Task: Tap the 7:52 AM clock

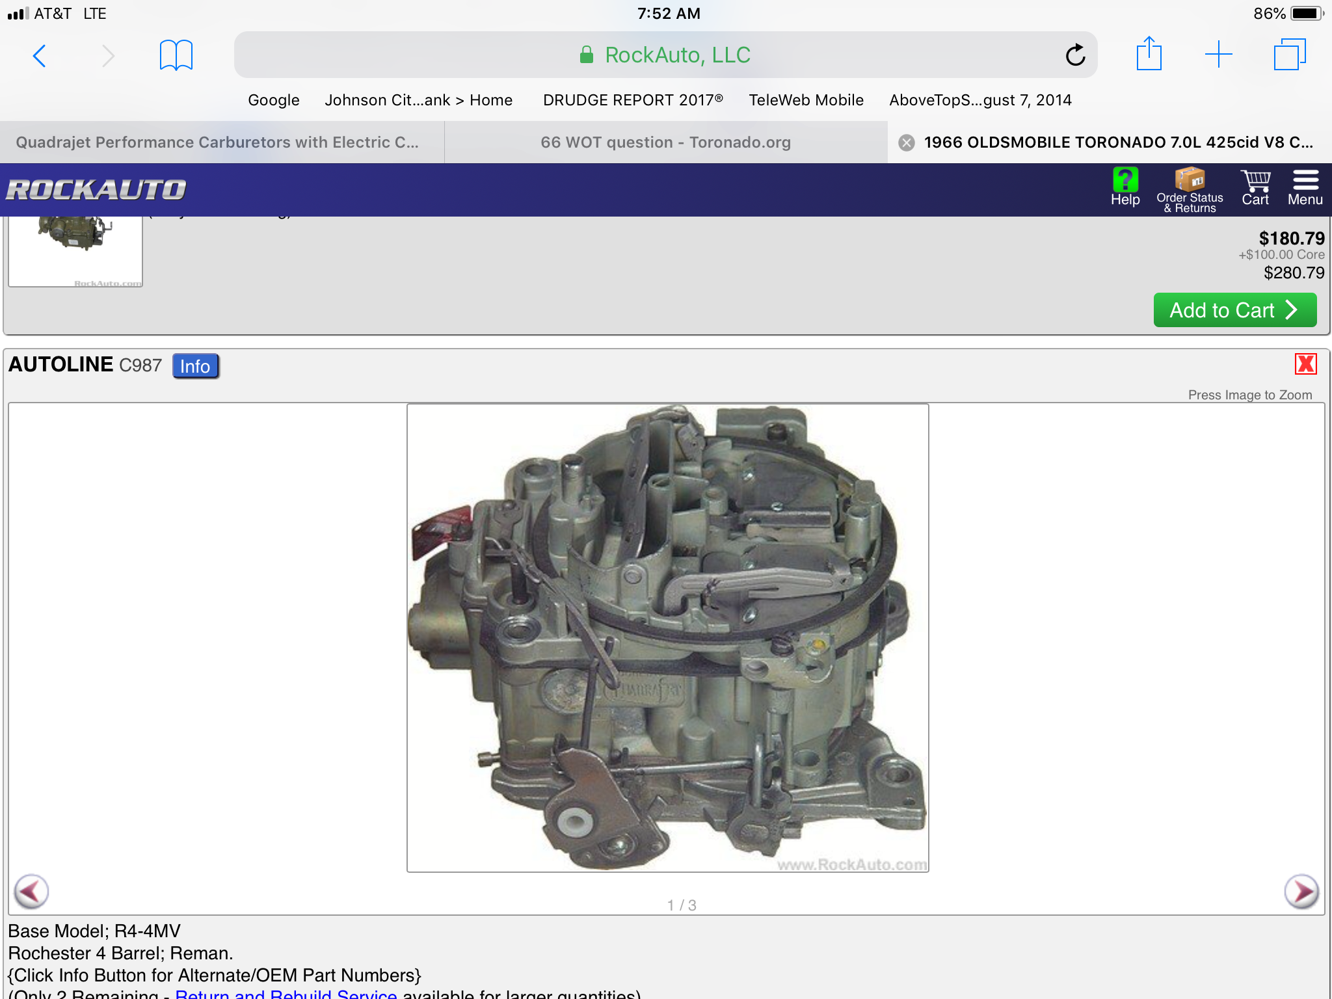Action: [x=669, y=14]
